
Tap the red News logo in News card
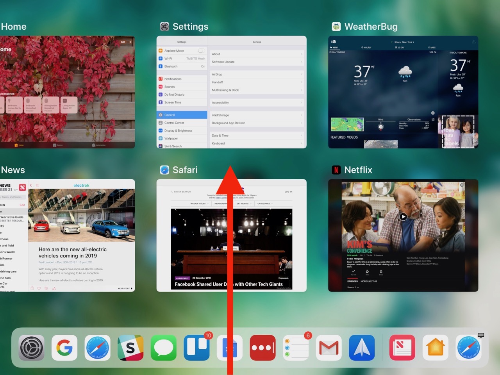[23, 187]
